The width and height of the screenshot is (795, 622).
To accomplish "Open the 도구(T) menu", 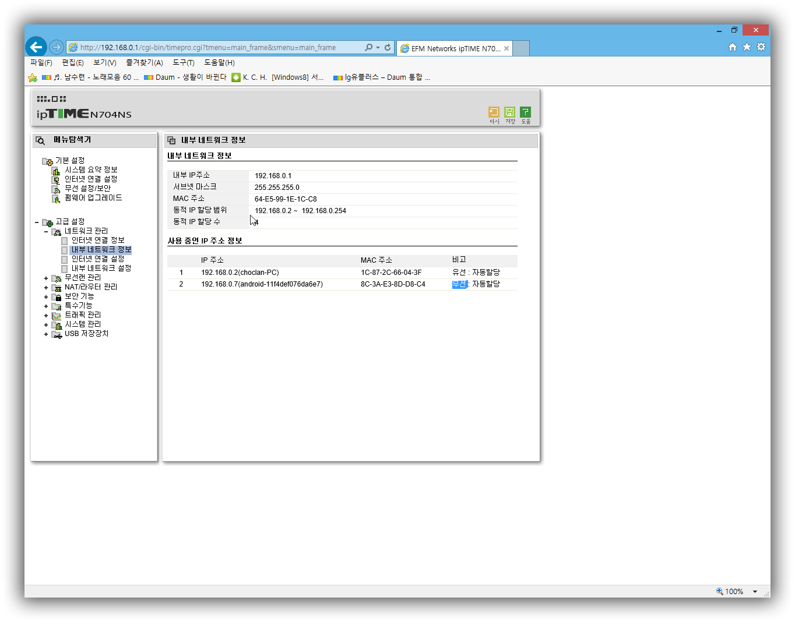I will [184, 62].
